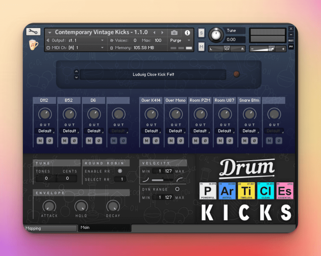Toggle the PV button
This screenshot has width=321, height=256.
coord(291,47)
